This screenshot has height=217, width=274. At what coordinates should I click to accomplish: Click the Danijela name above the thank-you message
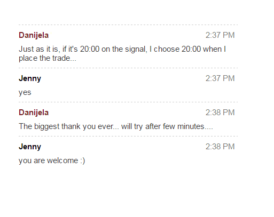(34, 112)
